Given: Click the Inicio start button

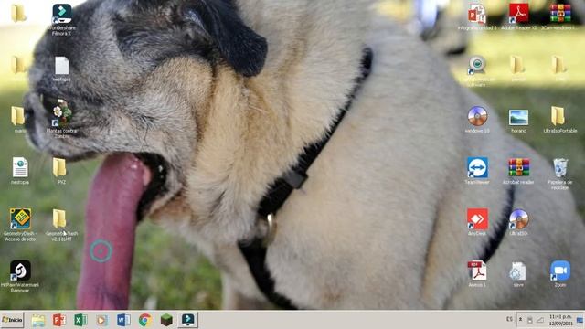Looking at the screenshot, I should tap(12, 320).
